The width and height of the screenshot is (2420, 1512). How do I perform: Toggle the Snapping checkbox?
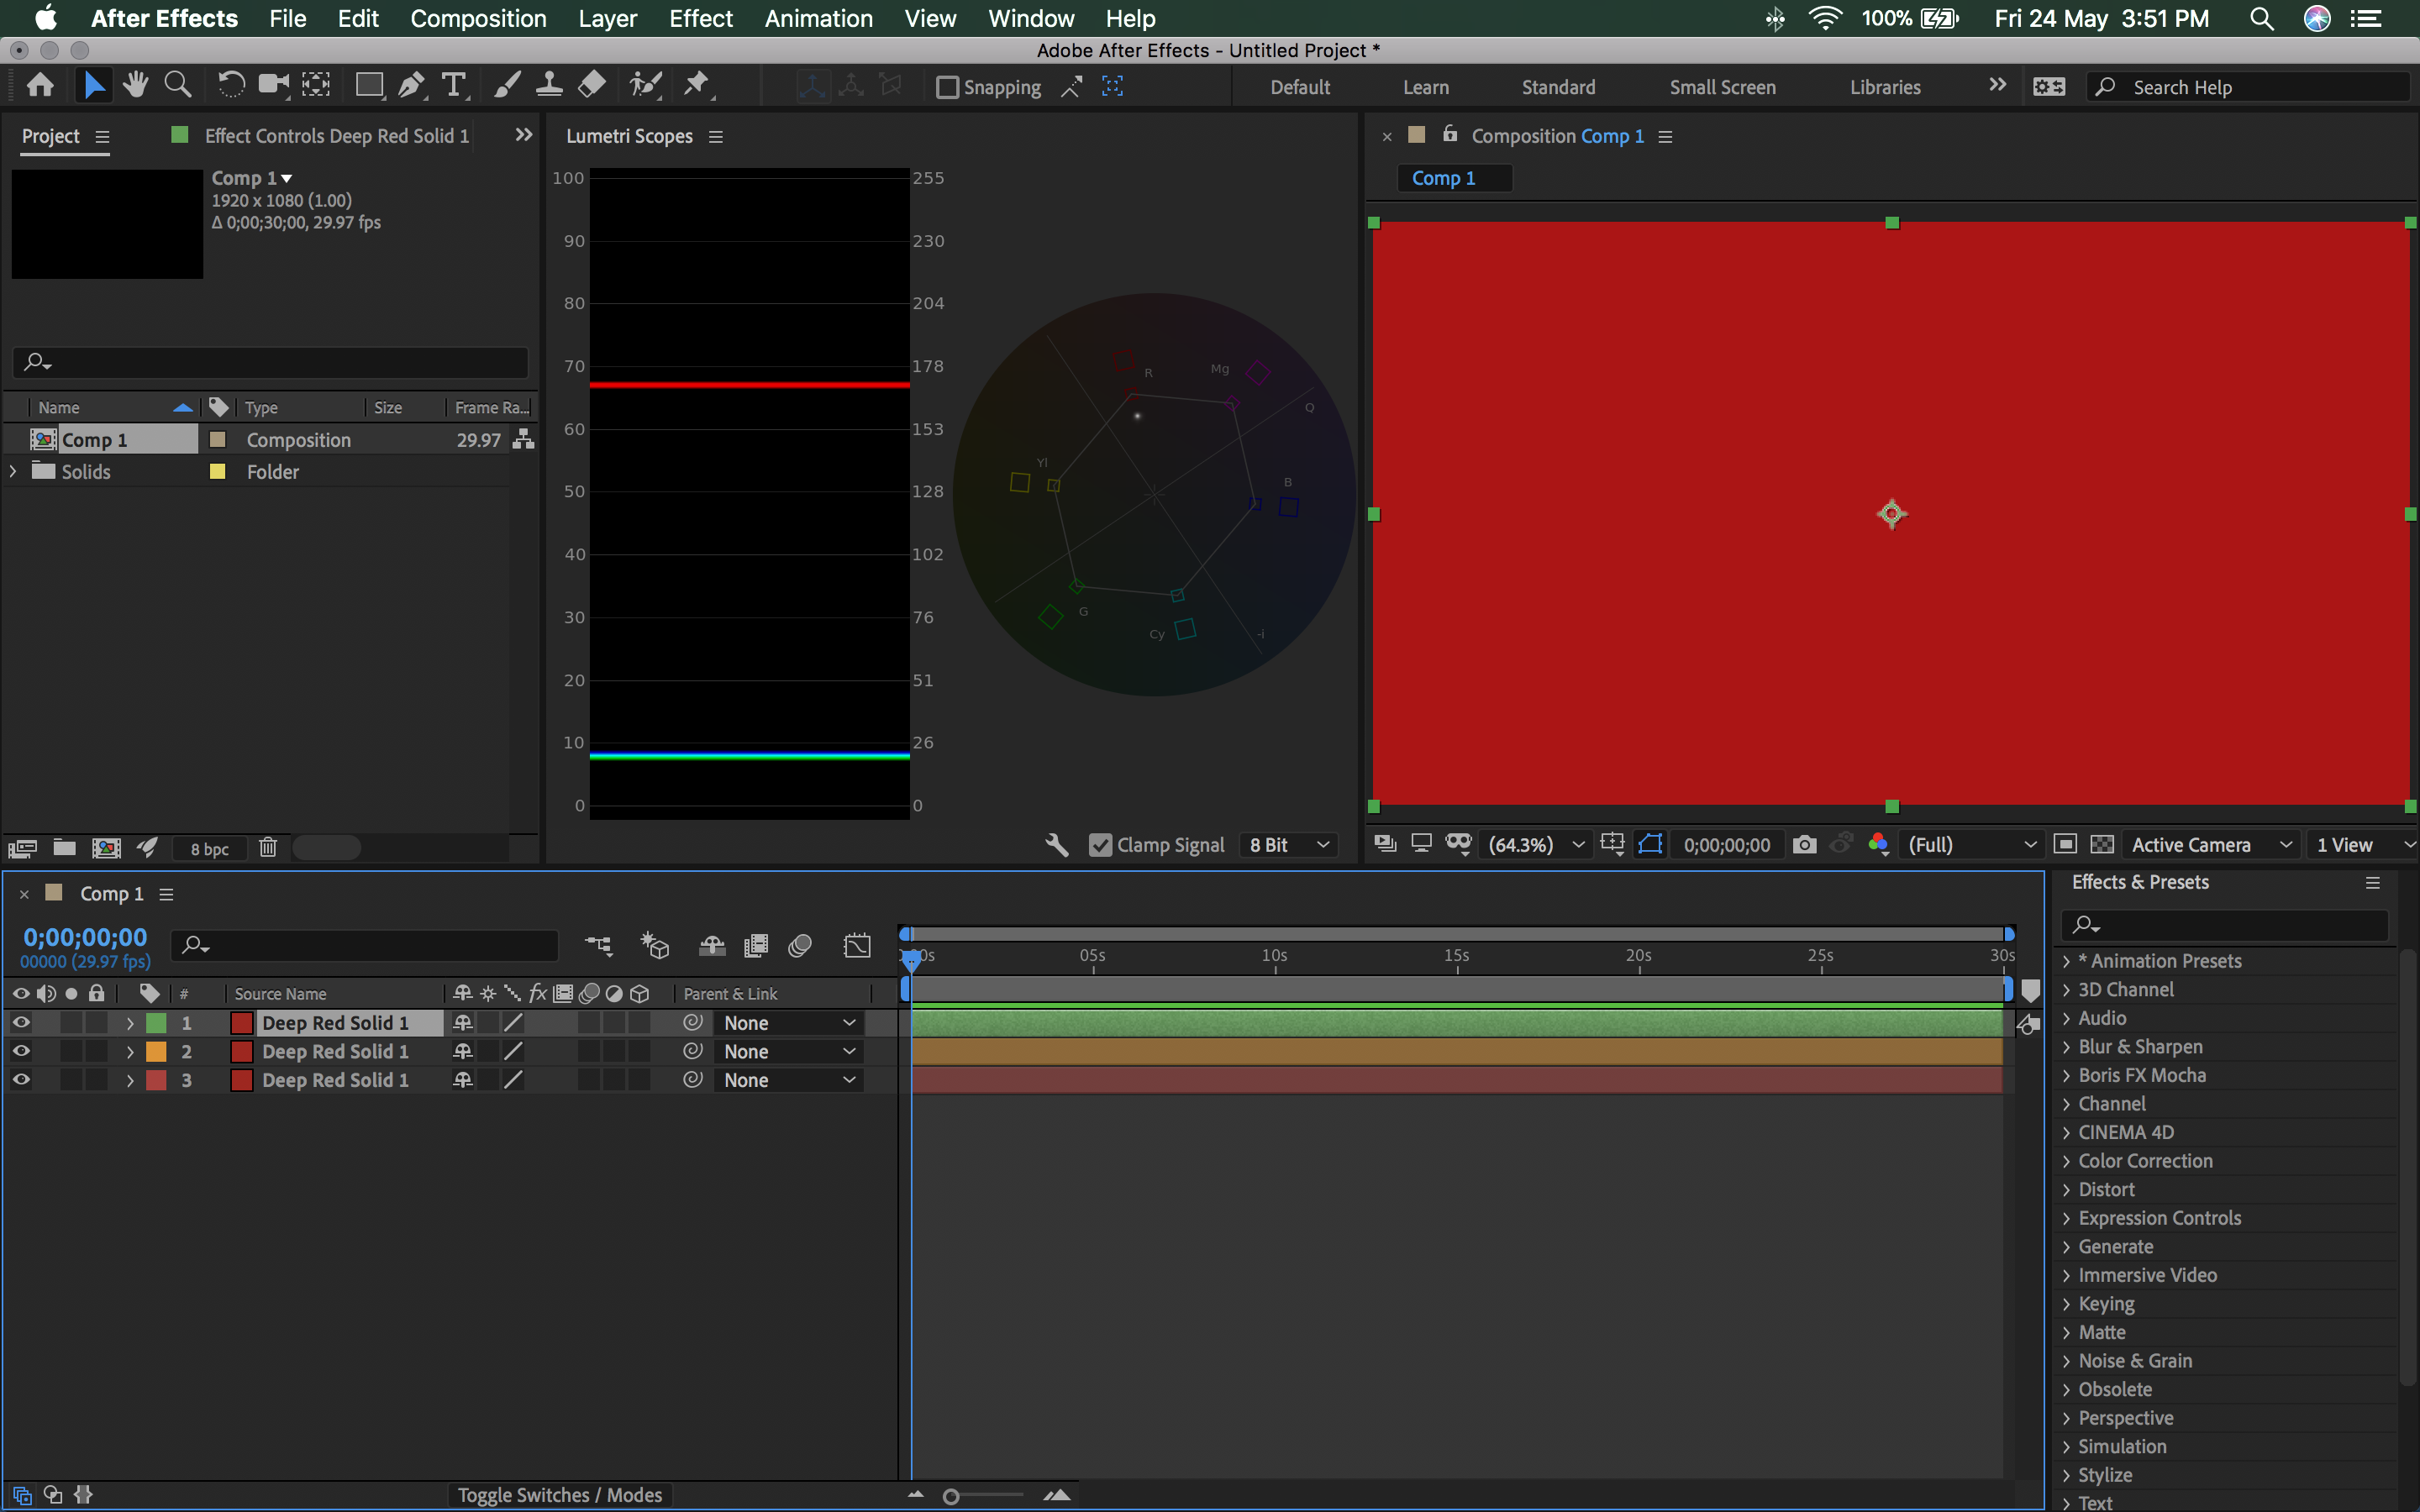(947, 87)
